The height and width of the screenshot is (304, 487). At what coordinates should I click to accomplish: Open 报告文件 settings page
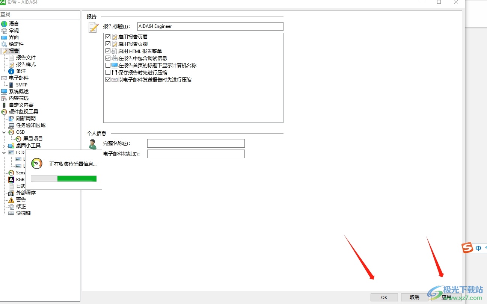(26, 57)
